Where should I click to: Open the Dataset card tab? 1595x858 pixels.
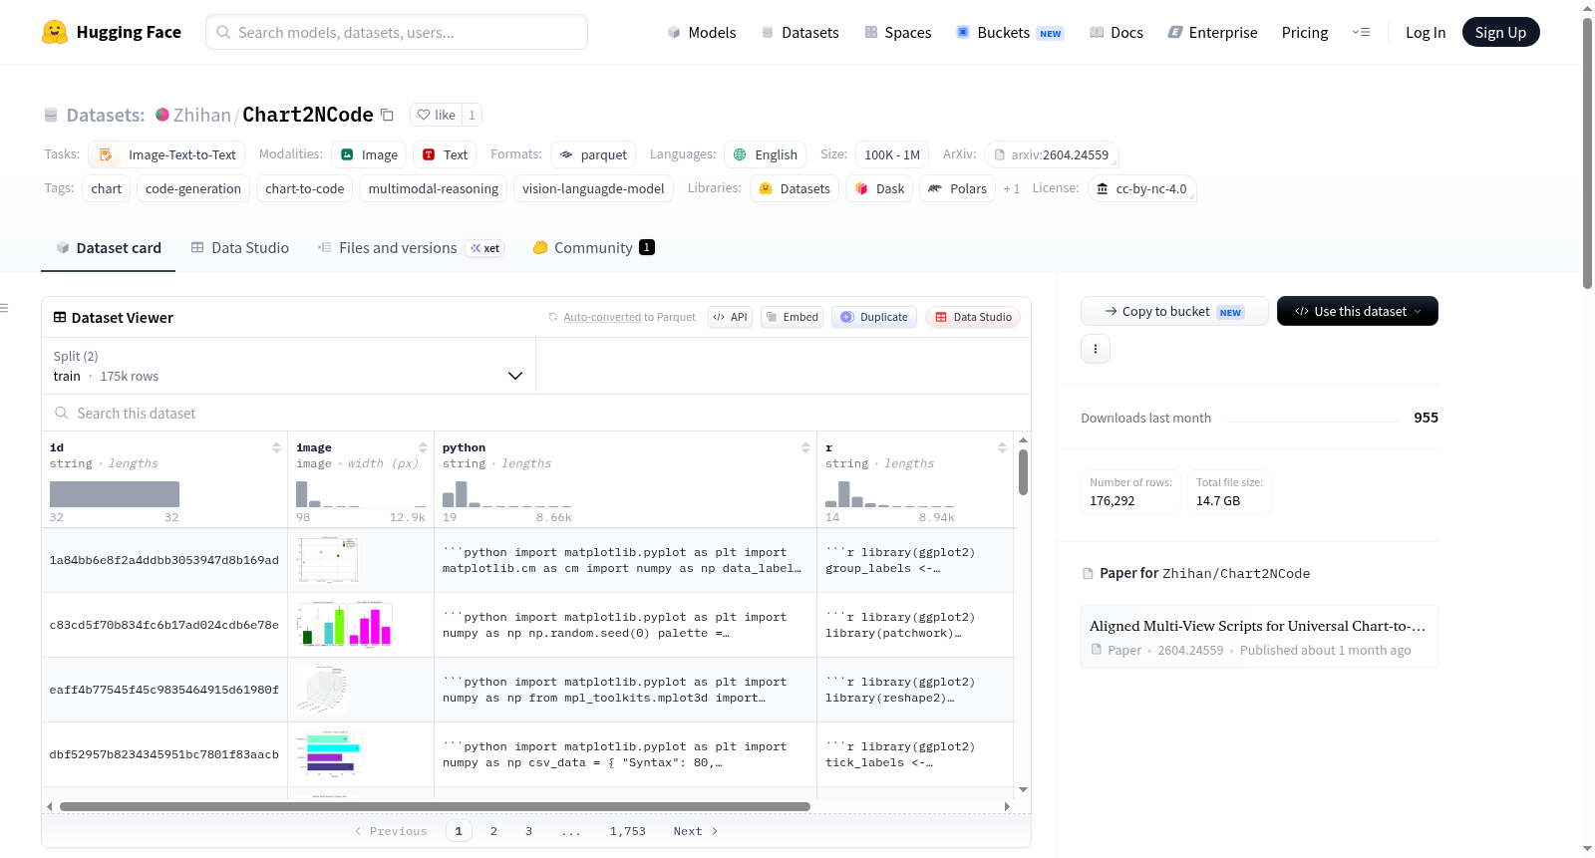(x=108, y=248)
